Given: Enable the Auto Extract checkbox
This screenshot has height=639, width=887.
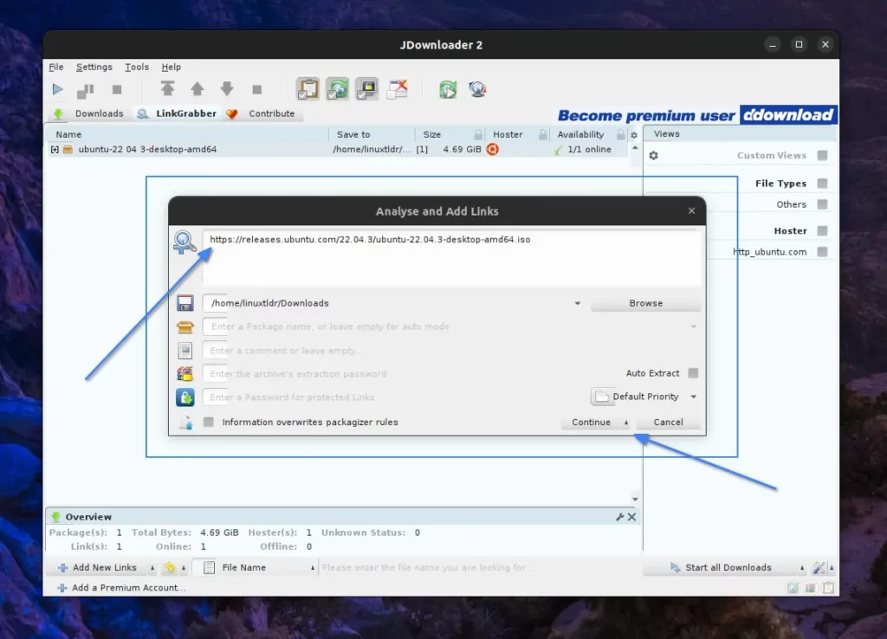Looking at the screenshot, I should click(693, 373).
